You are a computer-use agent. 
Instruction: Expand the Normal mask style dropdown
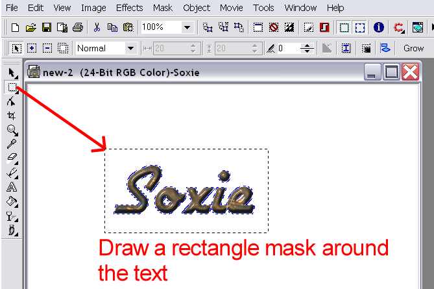[x=130, y=48]
